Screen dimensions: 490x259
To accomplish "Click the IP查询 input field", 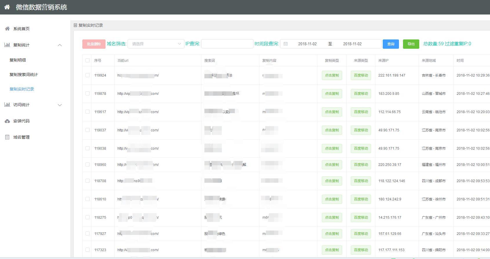I will click(x=227, y=44).
